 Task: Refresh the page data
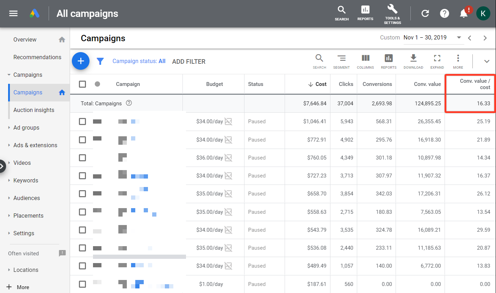click(425, 13)
